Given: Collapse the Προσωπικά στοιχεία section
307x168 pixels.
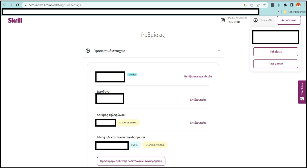Looking at the screenshot, I should 219,50.
